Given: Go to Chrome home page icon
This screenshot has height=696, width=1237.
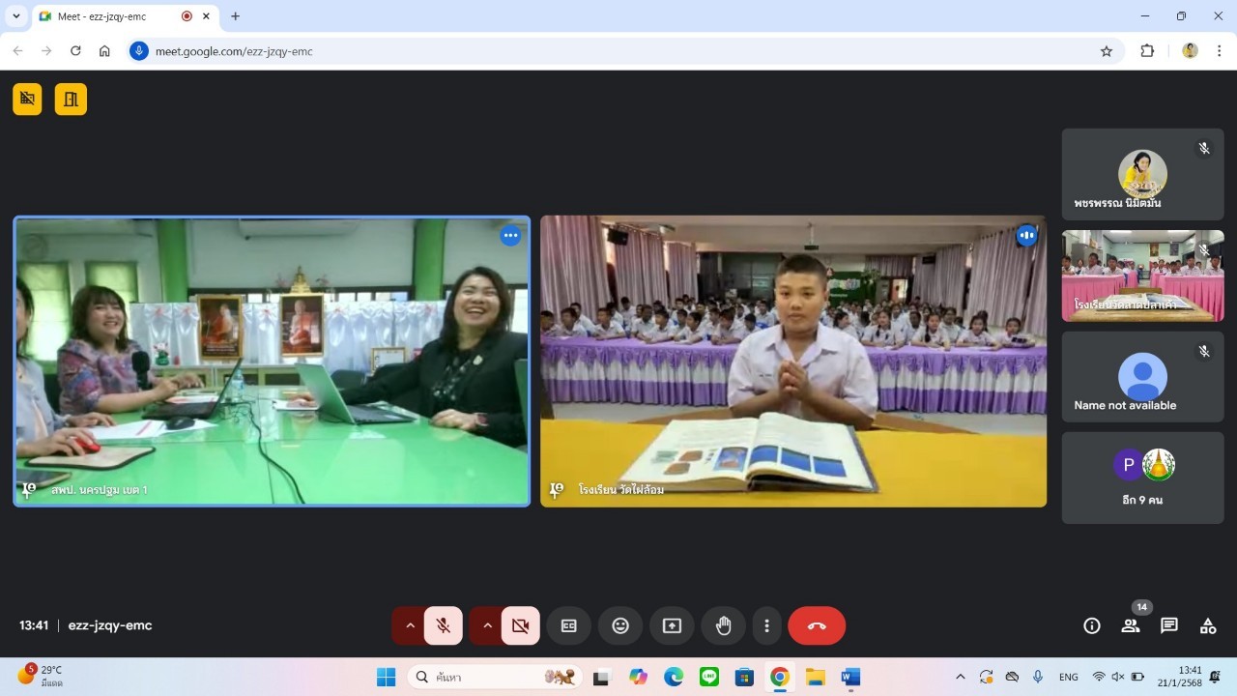Looking at the screenshot, I should 104,51.
